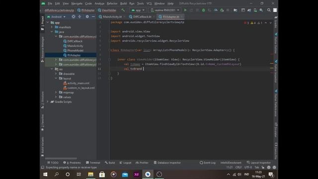Open the Logcat tool window
The width and height of the screenshot is (318, 179).
[125, 163]
